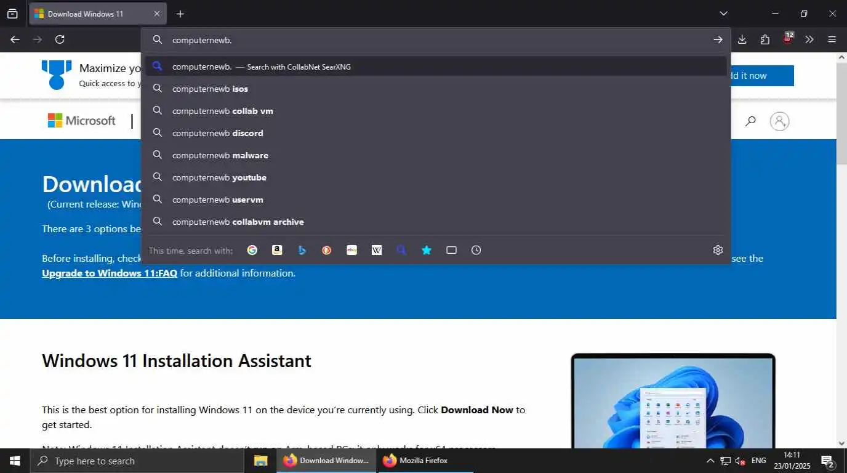Image resolution: width=847 pixels, height=473 pixels.
Task: Select suggestion computernewb isos
Action: (436, 89)
